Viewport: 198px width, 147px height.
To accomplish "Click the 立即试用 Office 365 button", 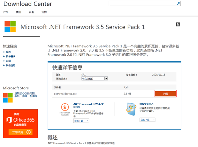I will (20, 132).
